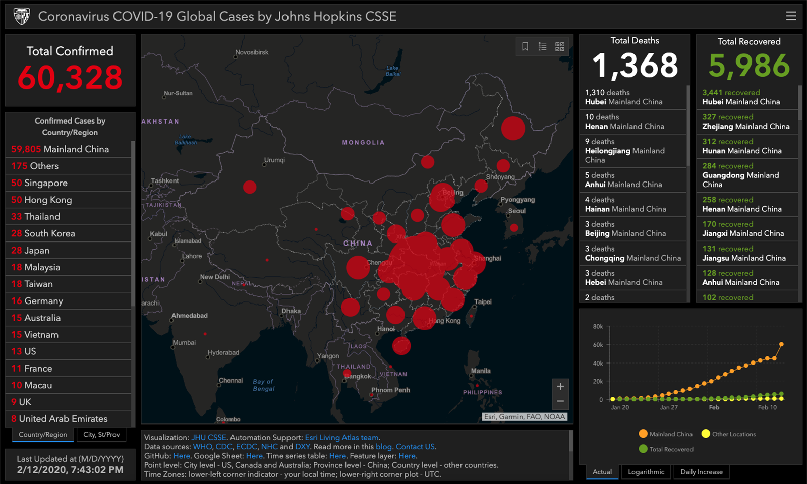Click the info panel scrollbar
The width and height of the screenshot is (807, 484).
[x=571, y=441]
